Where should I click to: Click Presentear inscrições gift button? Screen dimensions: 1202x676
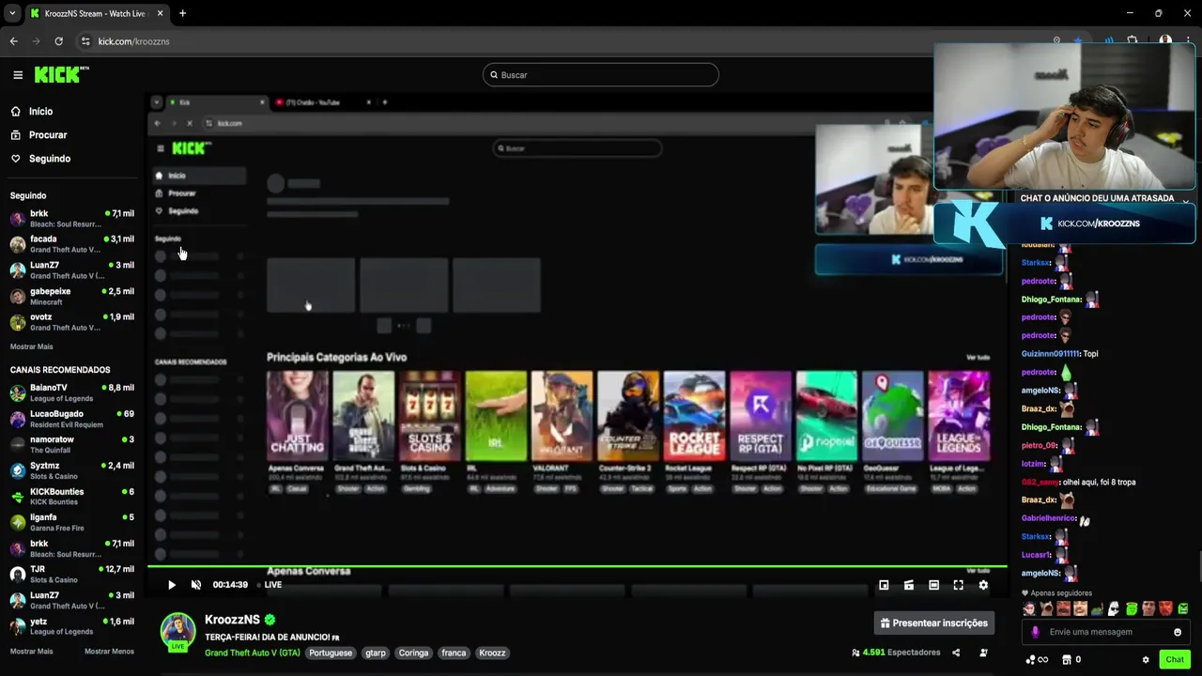(934, 622)
